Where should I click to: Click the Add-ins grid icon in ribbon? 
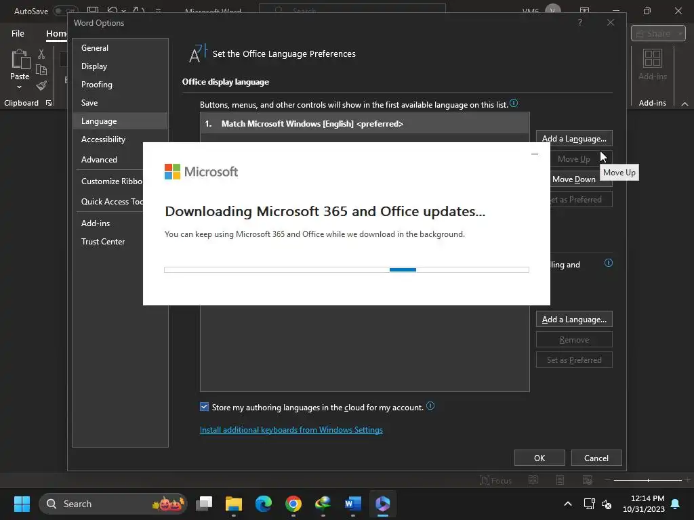point(653,58)
